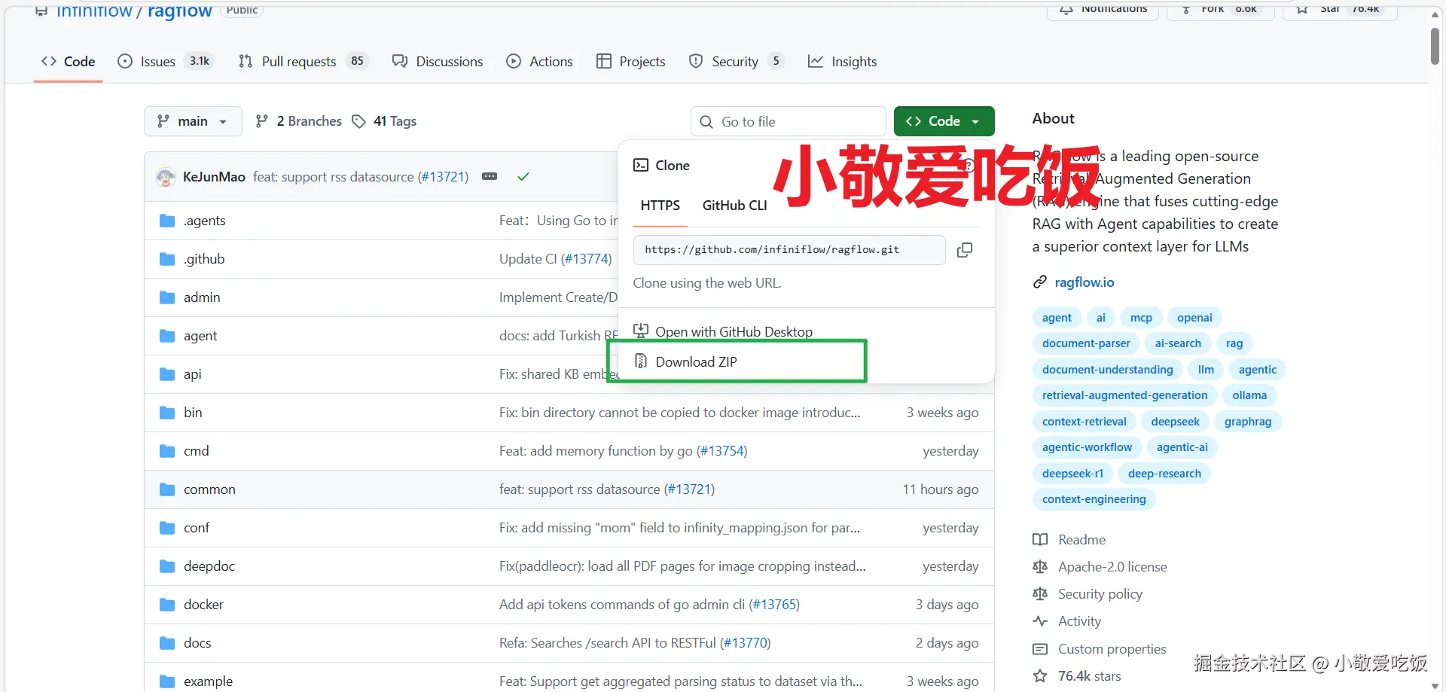
Task: Open the example folder
Action: click(x=208, y=681)
